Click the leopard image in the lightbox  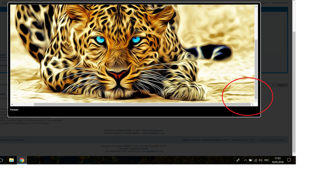point(132,53)
